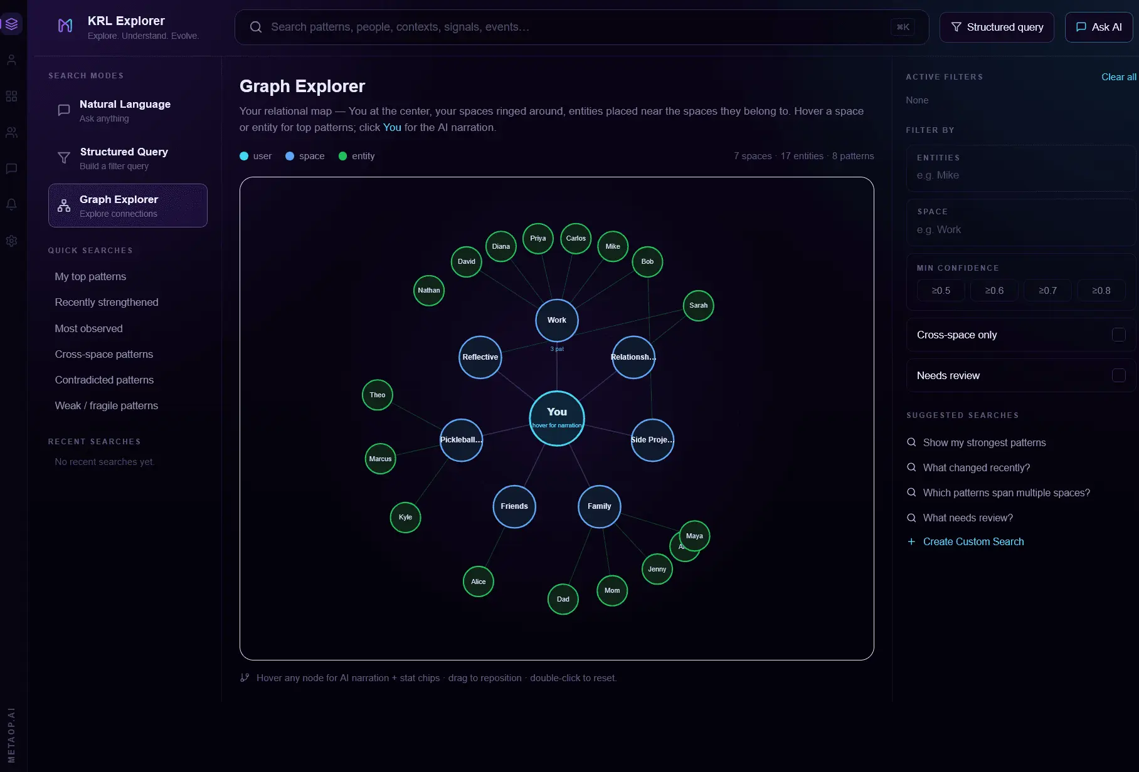Image resolution: width=1139 pixels, height=772 pixels.
Task: Select the Maya entity node
Action: 694,536
